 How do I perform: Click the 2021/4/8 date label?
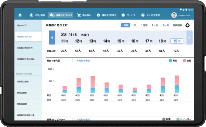tap(69, 35)
